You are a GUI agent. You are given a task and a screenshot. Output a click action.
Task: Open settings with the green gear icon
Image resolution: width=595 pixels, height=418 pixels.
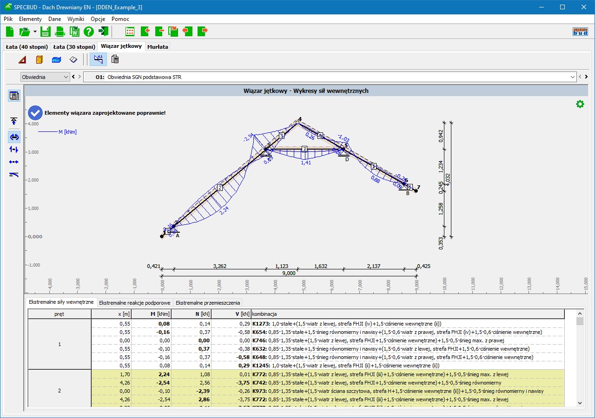[x=580, y=104]
